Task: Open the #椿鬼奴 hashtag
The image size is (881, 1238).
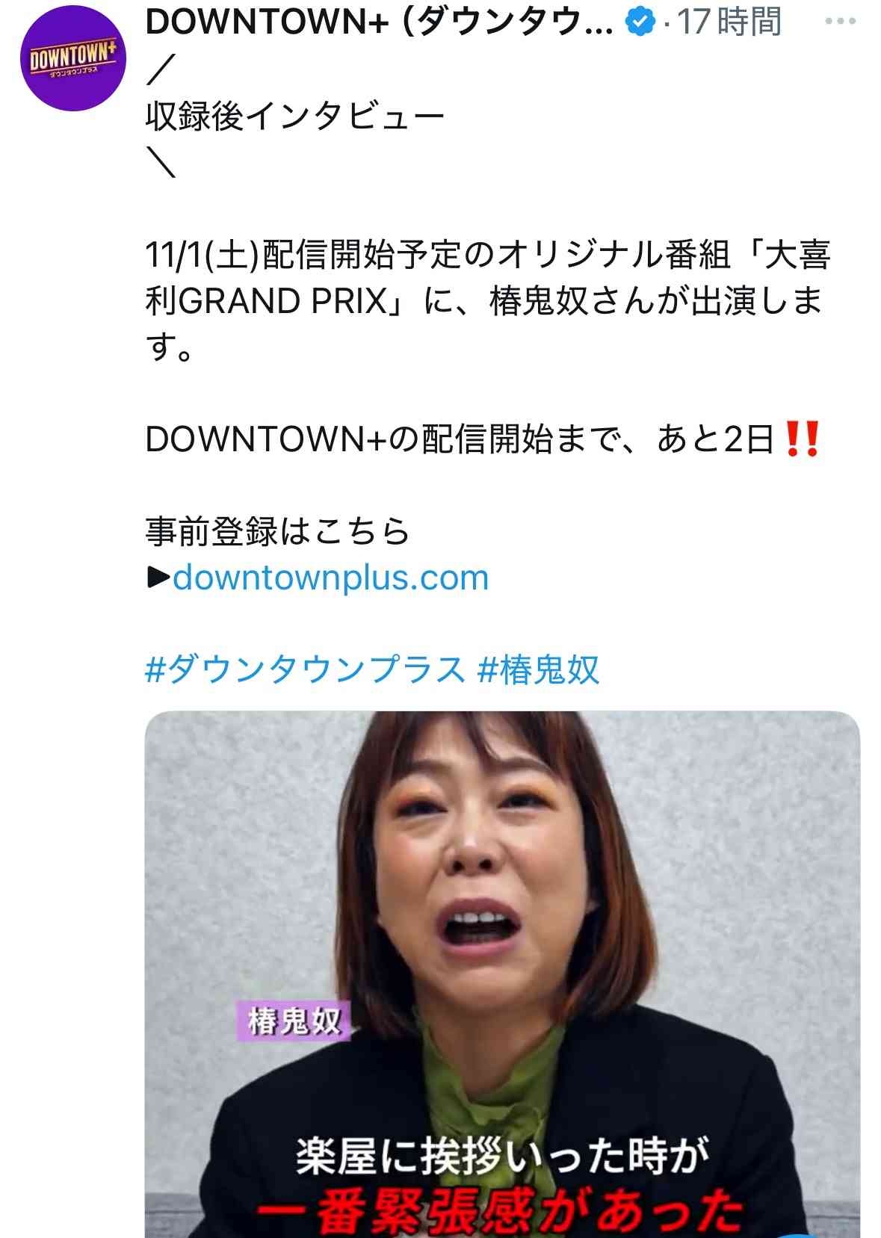Action: (538, 669)
